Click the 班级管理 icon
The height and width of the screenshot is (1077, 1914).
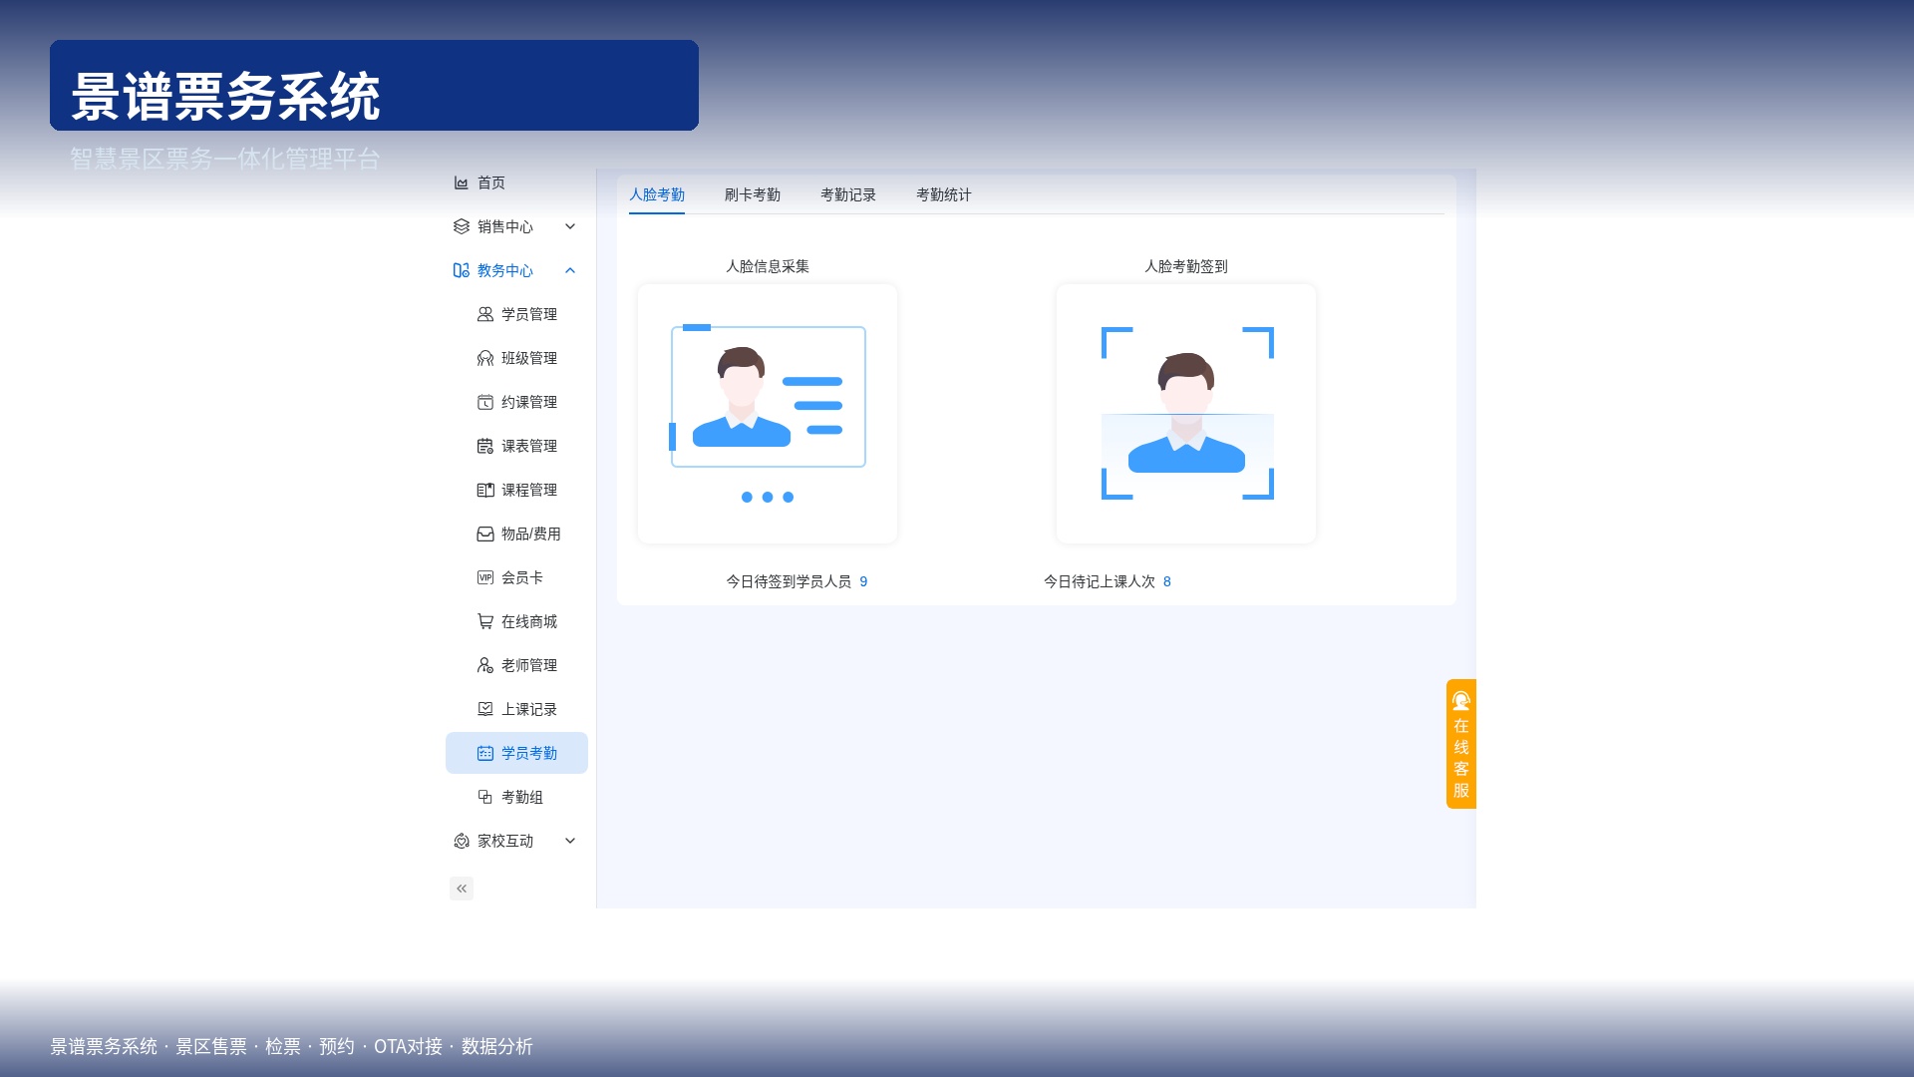(x=484, y=358)
